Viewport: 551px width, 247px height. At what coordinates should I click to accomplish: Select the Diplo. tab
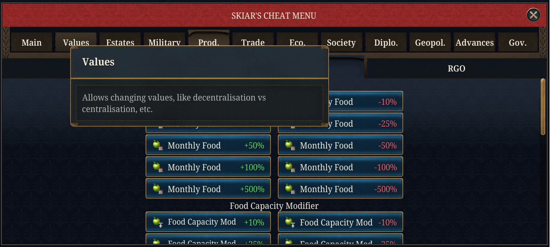pos(386,43)
